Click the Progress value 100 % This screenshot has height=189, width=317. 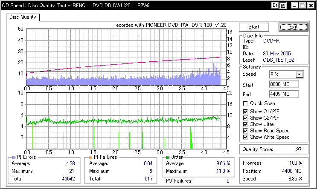pos(296,163)
